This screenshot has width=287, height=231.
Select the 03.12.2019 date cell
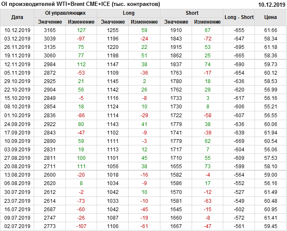point(17,38)
